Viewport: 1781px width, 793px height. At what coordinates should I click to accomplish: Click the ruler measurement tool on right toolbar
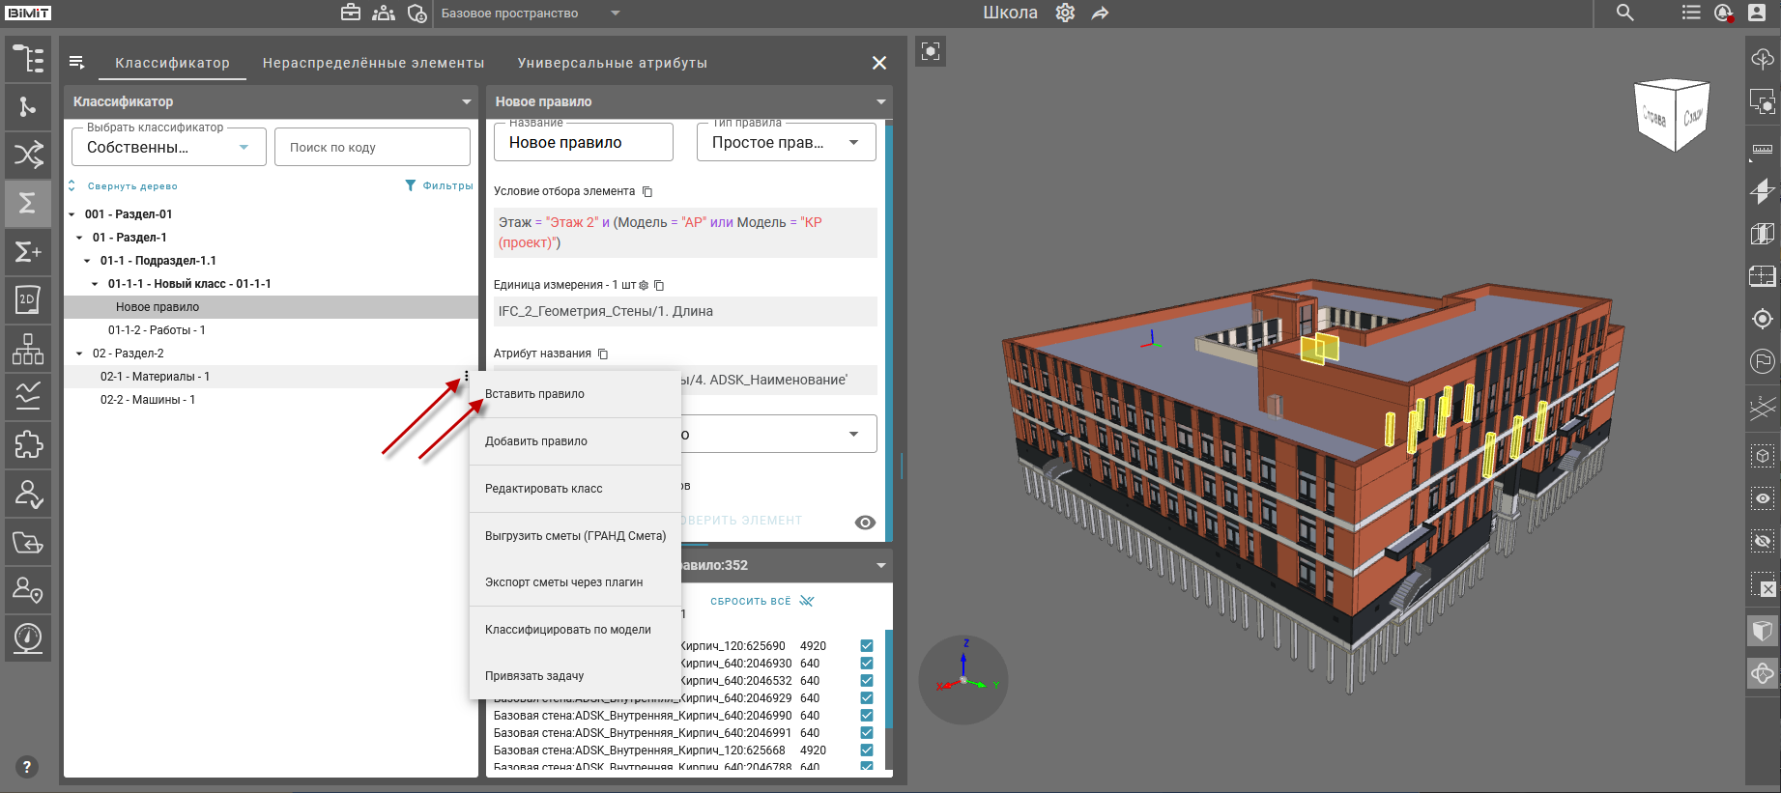pyautogui.click(x=1763, y=149)
